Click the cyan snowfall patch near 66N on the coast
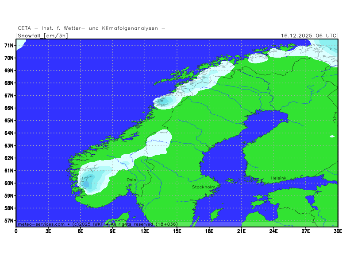Image resolution: width=354 pixels, height=266 pixels. pos(165,102)
